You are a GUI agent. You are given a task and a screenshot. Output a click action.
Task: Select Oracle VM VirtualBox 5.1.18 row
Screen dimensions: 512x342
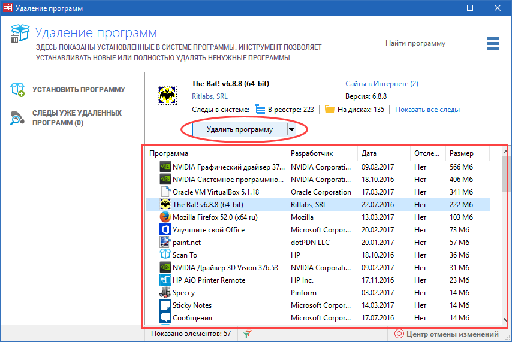(x=318, y=192)
